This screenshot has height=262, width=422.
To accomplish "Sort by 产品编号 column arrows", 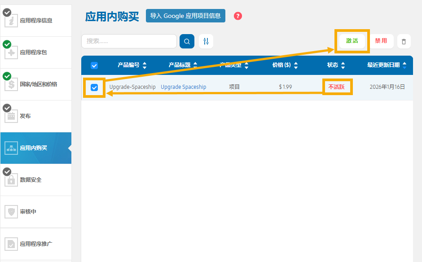I will click(x=145, y=65).
